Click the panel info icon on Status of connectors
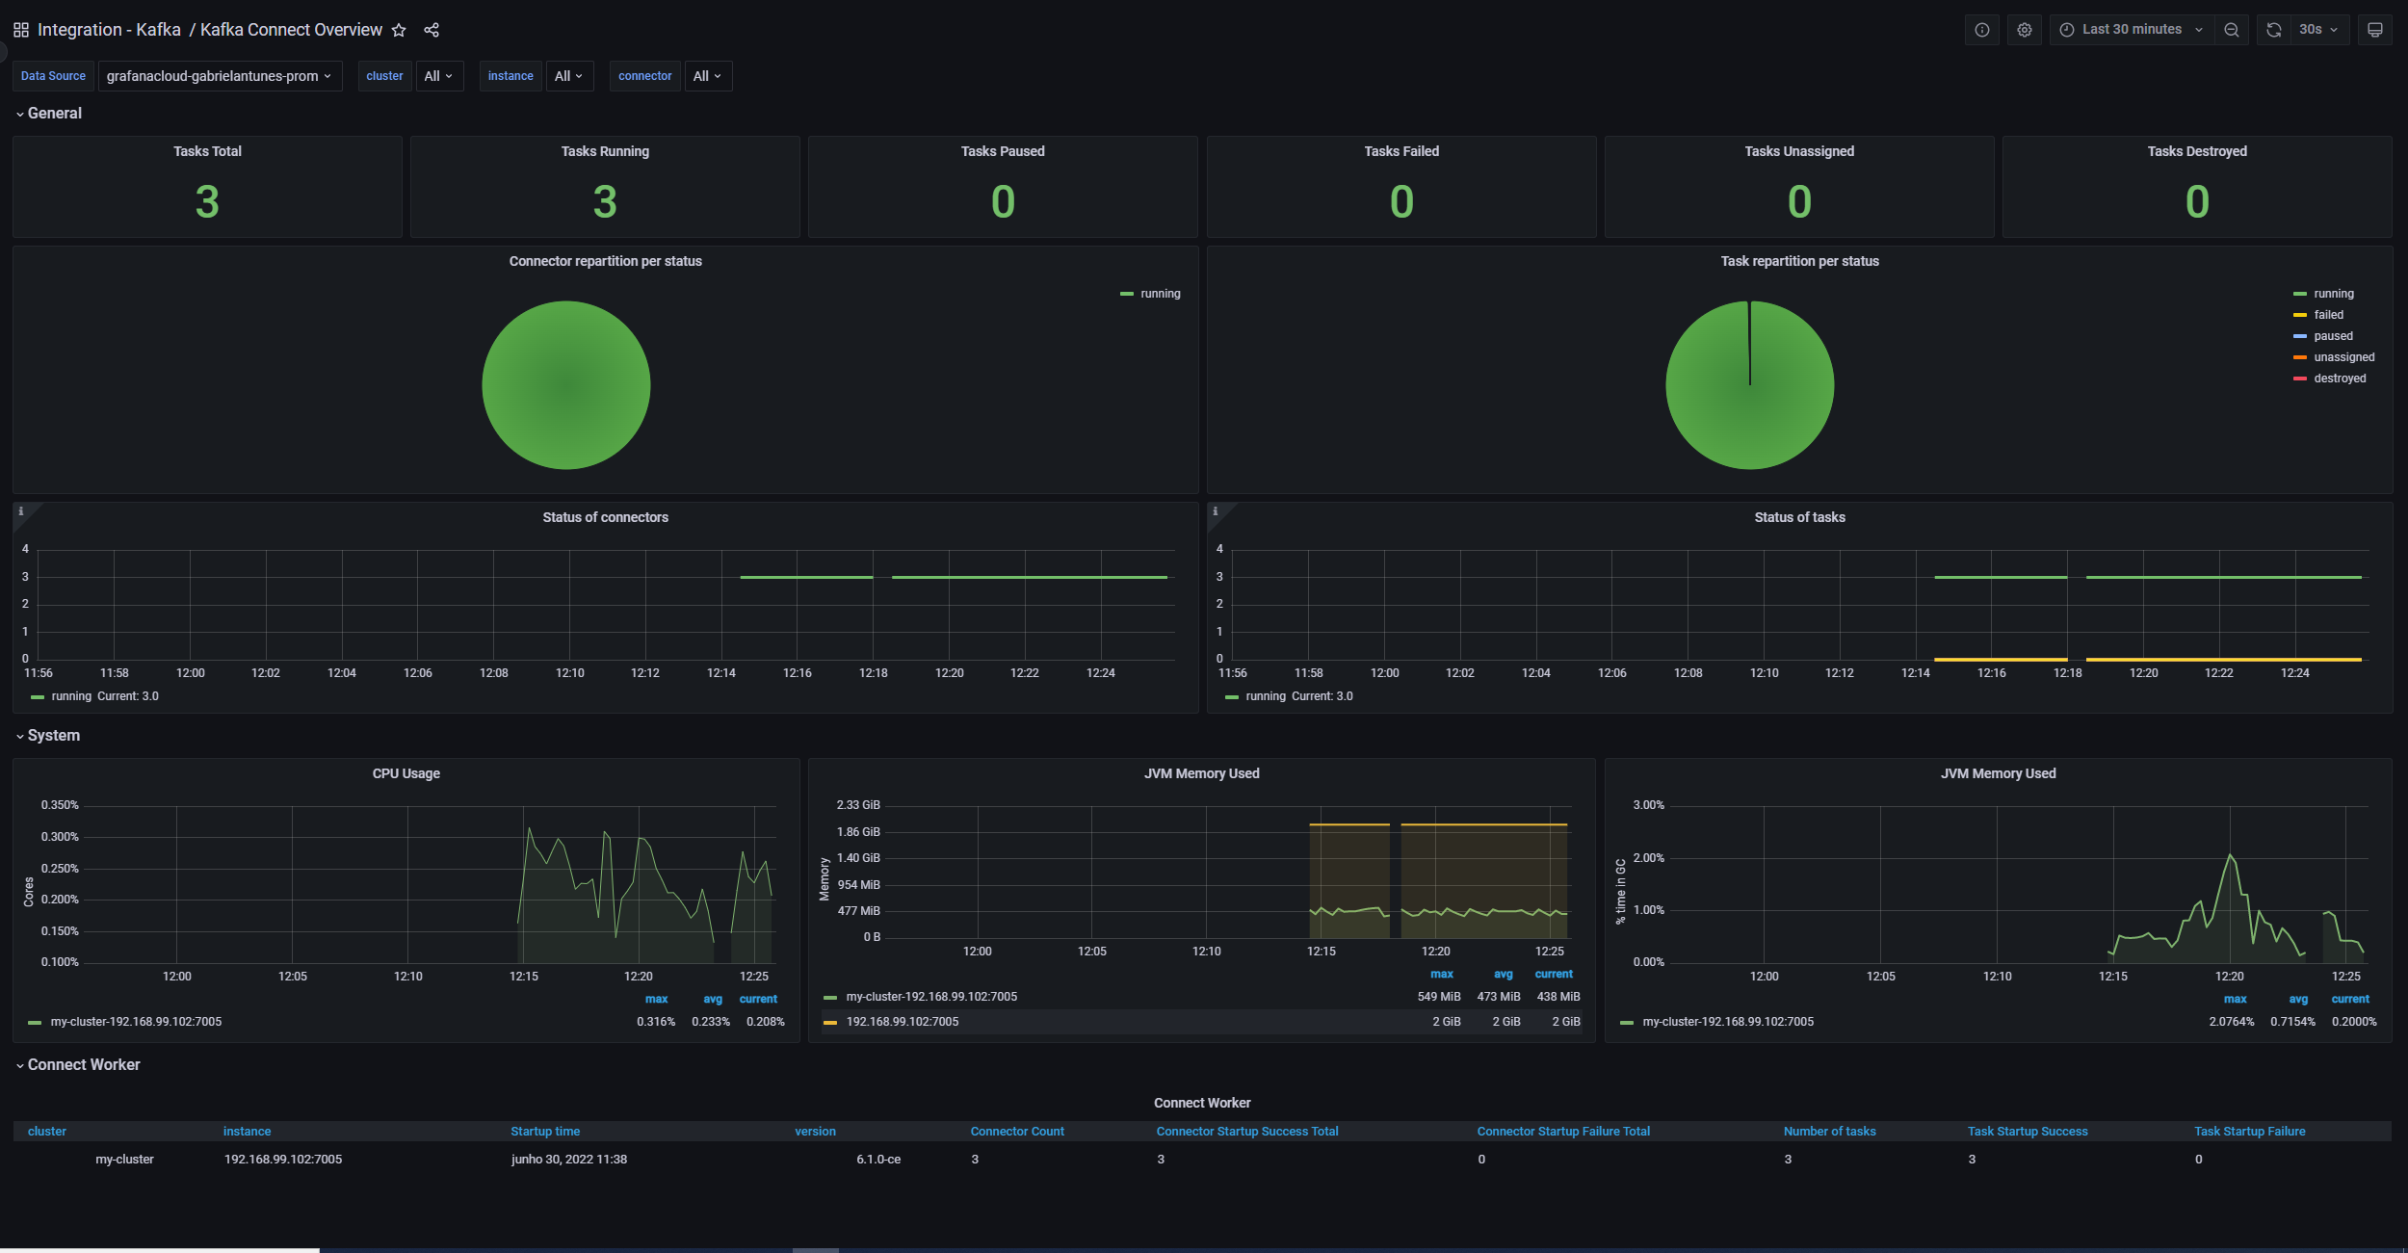This screenshot has height=1253, width=2408. click(21, 511)
